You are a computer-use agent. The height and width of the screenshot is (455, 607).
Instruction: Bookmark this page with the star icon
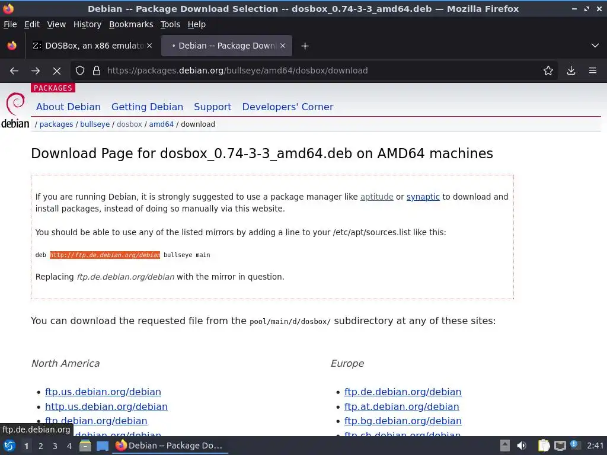(548, 71)
